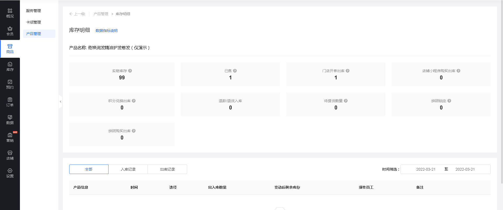
Task: Collapse the secondary sidebar with arrow handle
Action: click(61, 102)
